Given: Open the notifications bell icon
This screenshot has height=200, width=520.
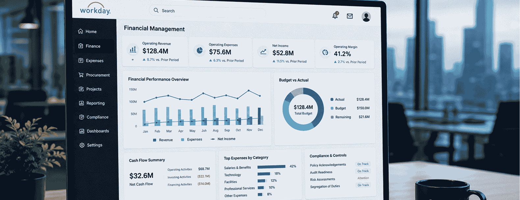Looking at the screenshot, I should (335, 15).
